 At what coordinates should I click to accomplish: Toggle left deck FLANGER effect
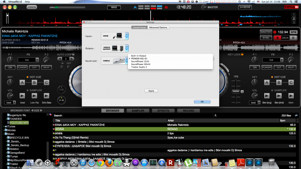coord(22,68)
